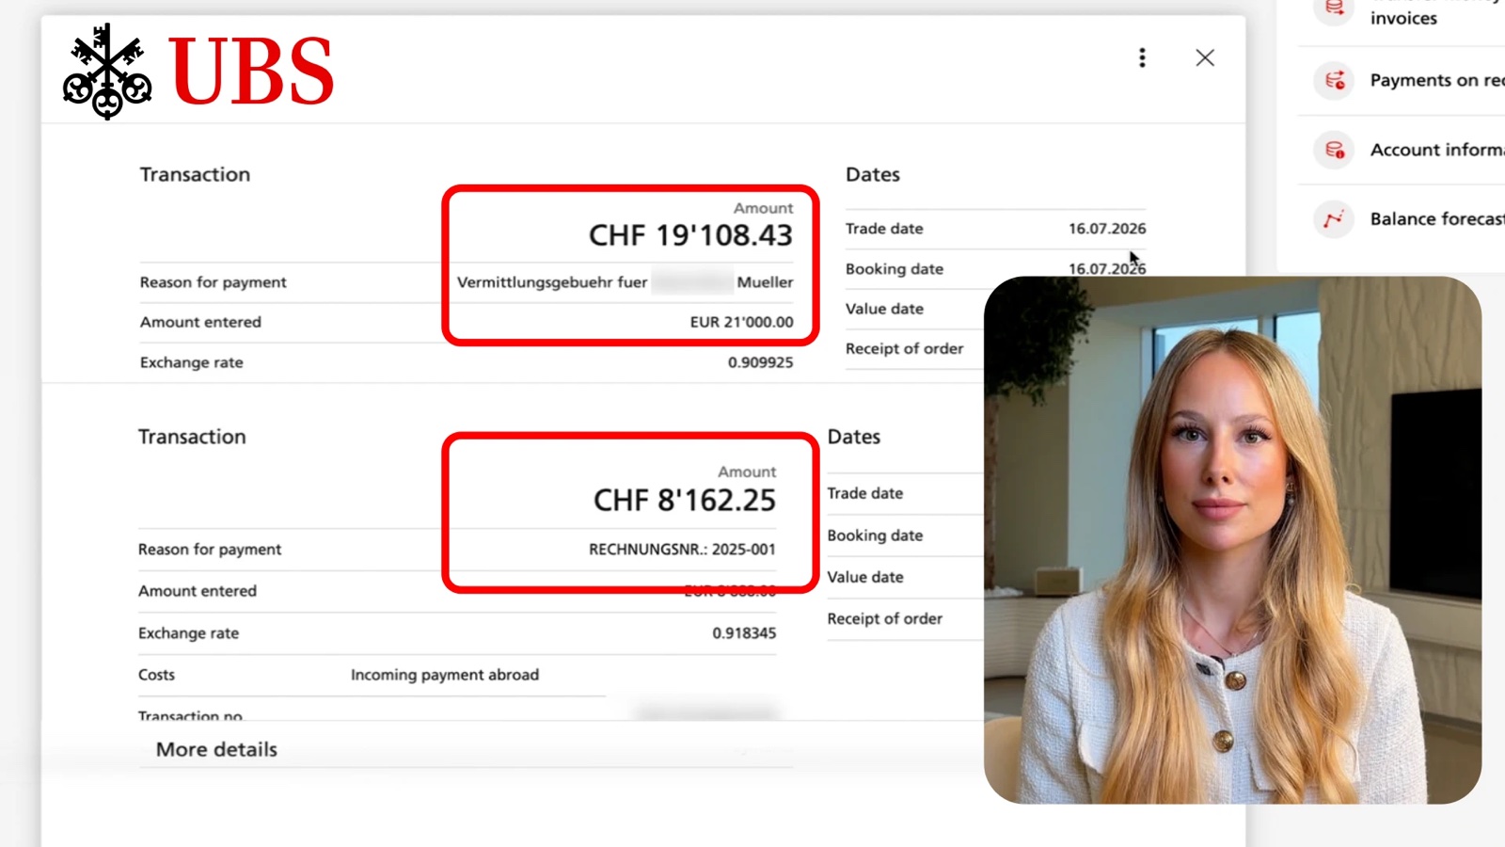Click the UBS keys logo
Screen dimensions: 1505x847
tap(107, 72)
